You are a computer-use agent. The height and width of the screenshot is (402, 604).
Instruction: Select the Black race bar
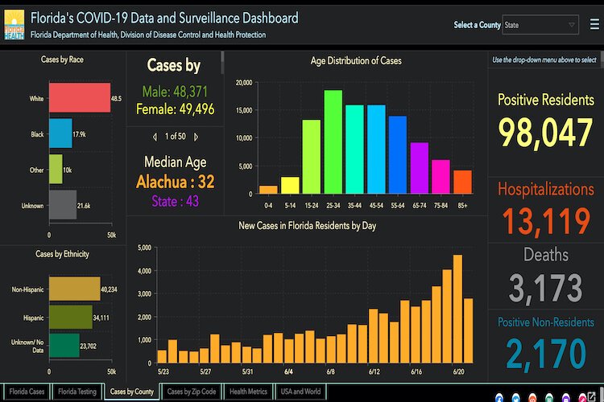point(60,133)
